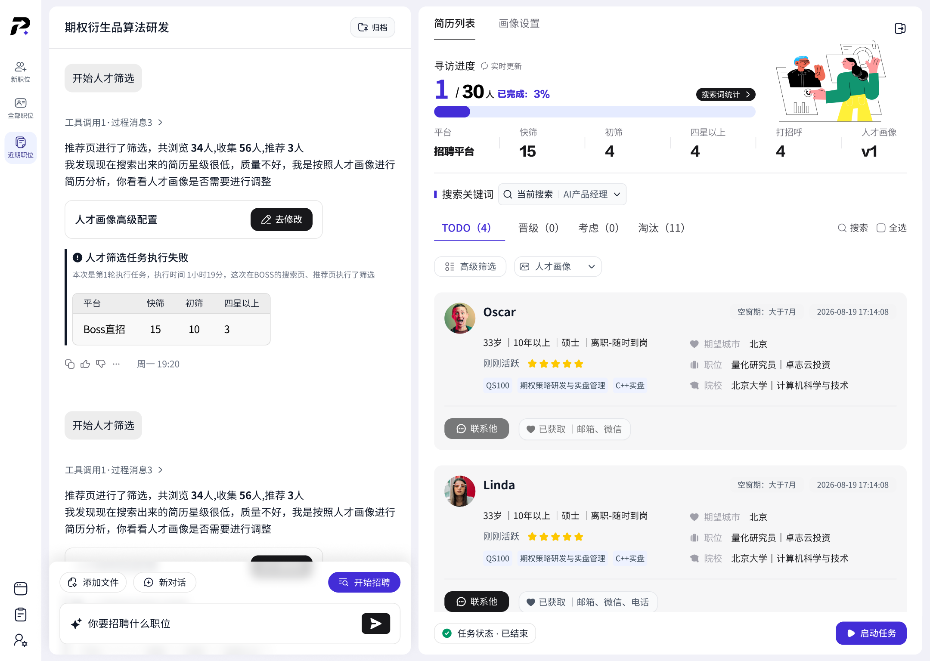Click the Boss直招 table row
The height and width of the screenshot is (661, 930).
(171, 329)
